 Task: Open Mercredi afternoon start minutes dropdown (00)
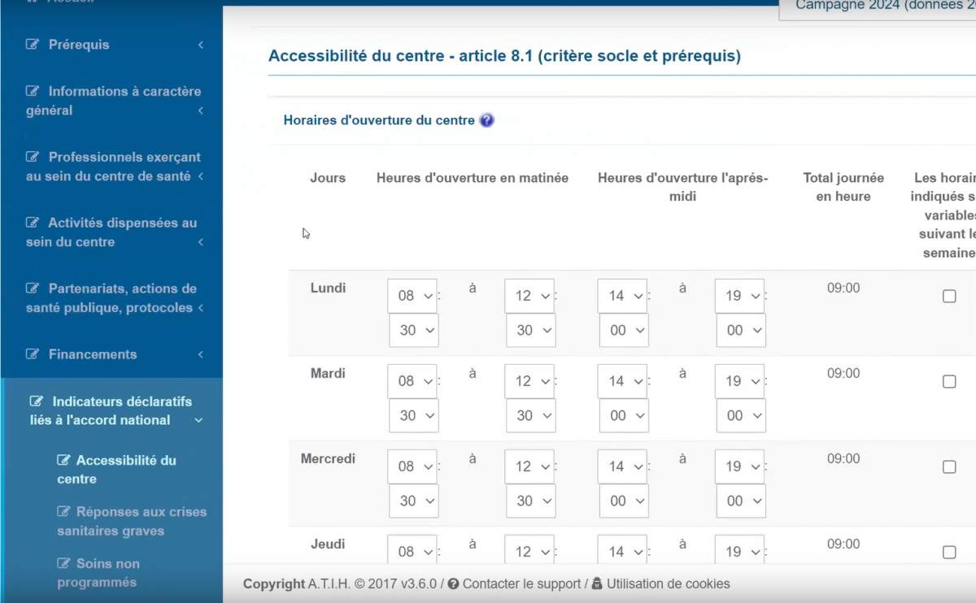(x=624, y=501)
